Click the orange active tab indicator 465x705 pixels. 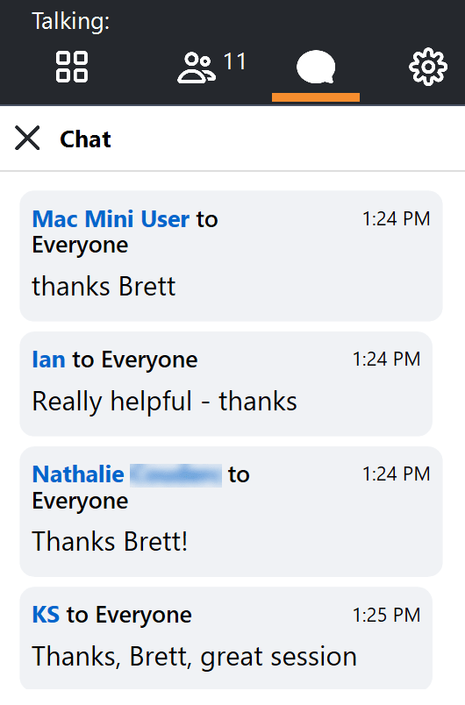coord(316,97)
